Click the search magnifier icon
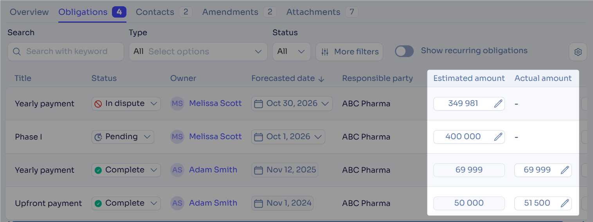 (x=17, y=52)
